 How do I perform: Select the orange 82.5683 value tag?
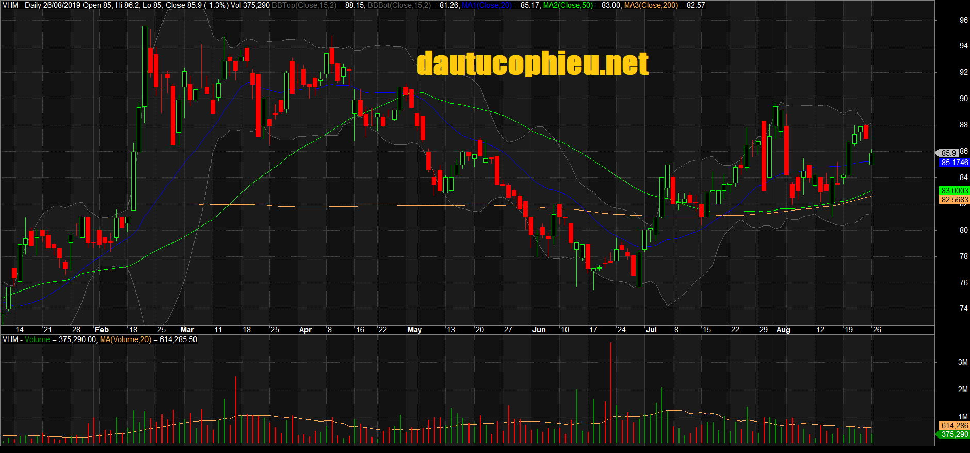click(954, 200)
